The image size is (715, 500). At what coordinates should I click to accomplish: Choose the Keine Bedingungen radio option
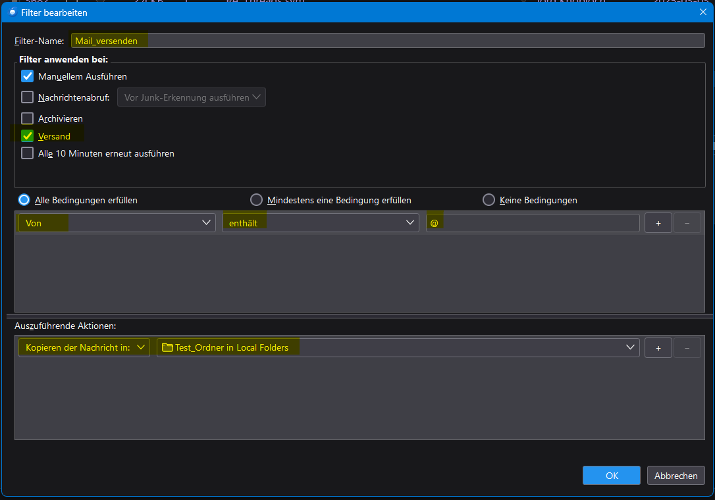coord(489,200)
